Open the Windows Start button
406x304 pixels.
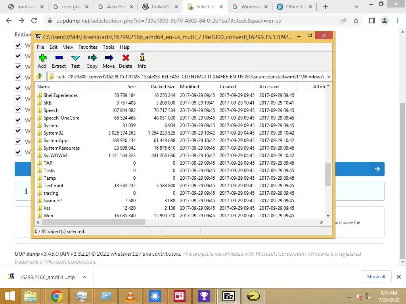[x=10, y=296]
